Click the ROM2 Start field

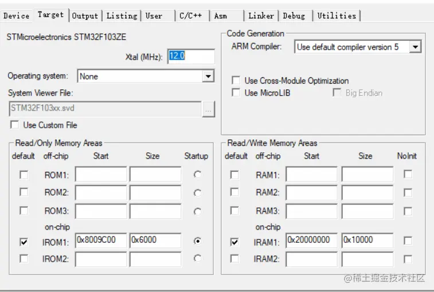pyautogui.click(x=101, y=192)
